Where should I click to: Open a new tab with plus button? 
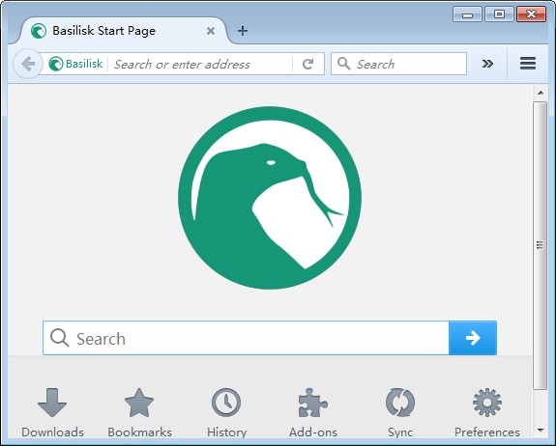pos(243,31)
